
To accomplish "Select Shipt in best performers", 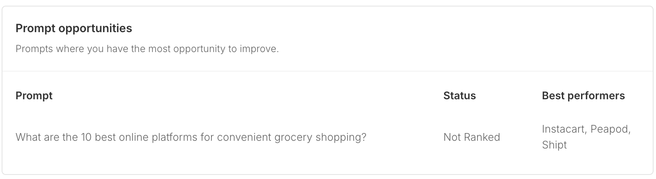I will click(554, 145).
